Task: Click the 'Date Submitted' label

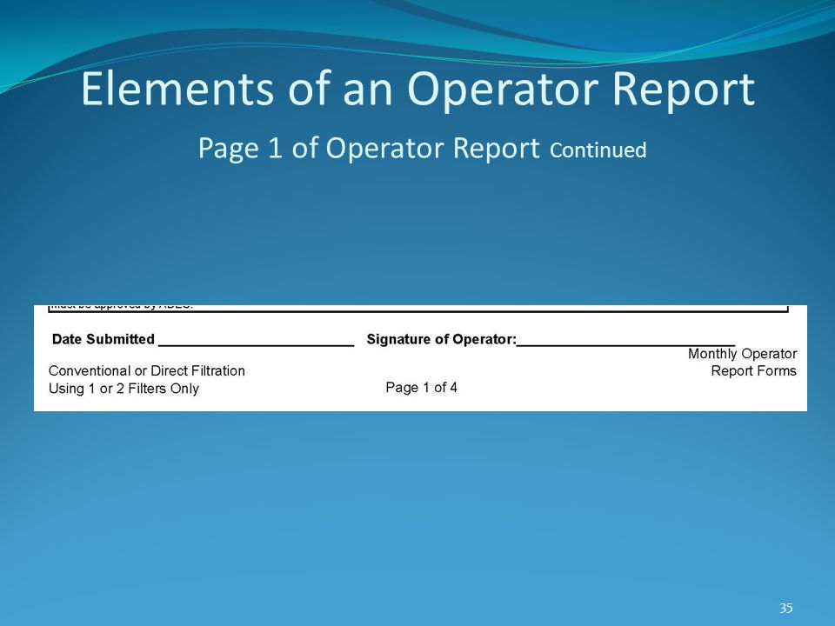Action: (x=104, y=339)
